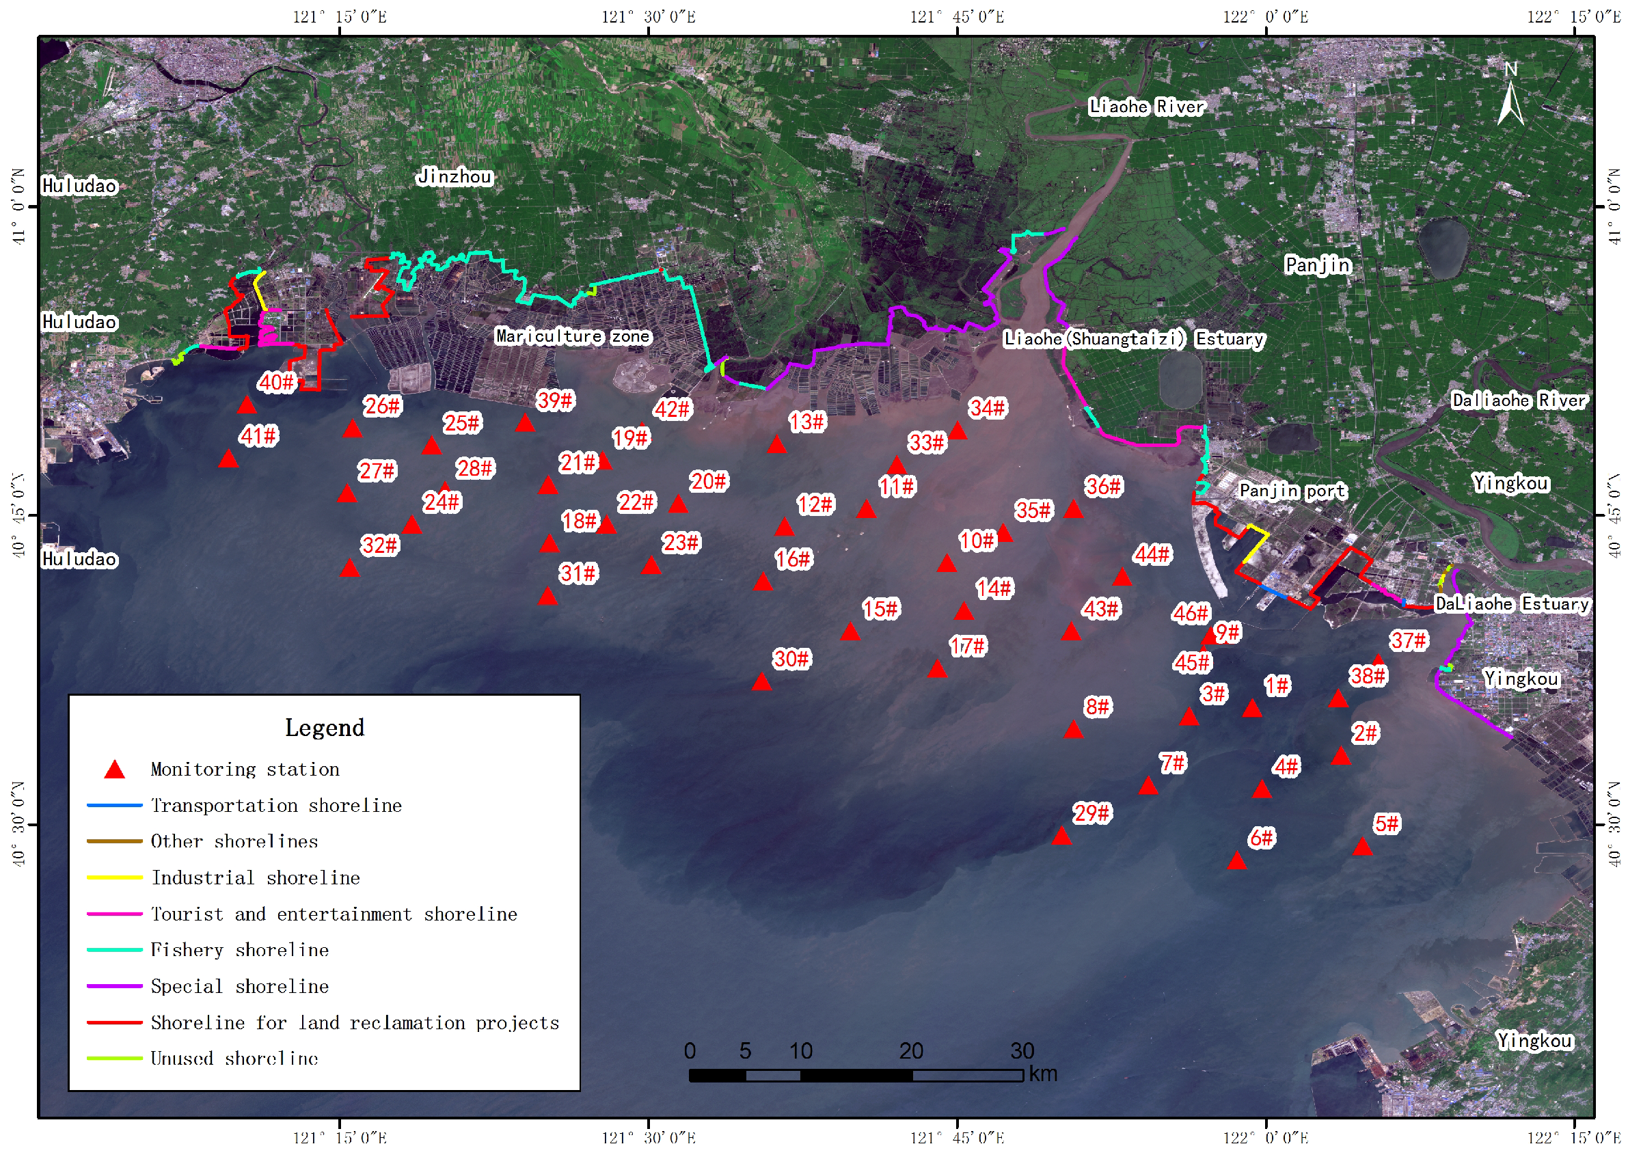Click the station 6# red triangle
The height and width of the screenshot is (1157, 1628).
pyautogui.click(x=1237, y=861)
